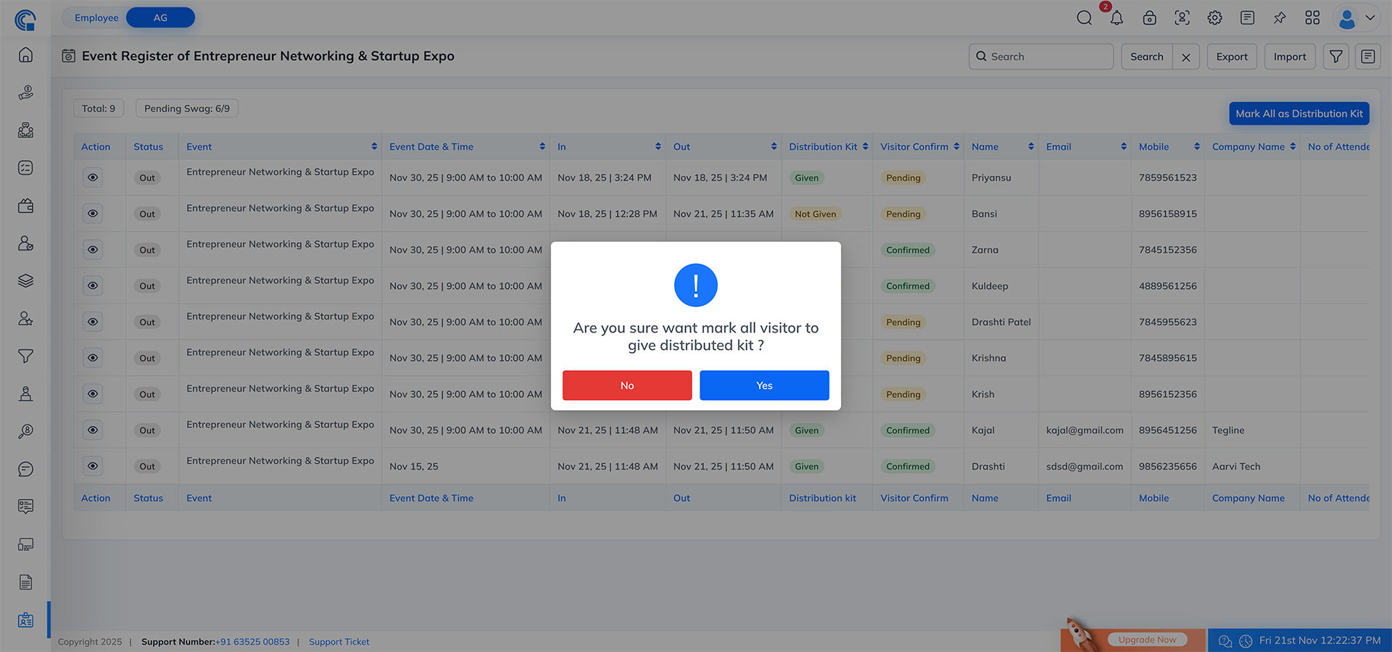Click the Distribution Kit column header
The width and height of the screenshot is (1392, 652).
pos(823,146)
